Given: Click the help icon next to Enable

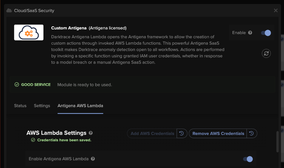Looking at the screenshot, I should click(250, 33).
